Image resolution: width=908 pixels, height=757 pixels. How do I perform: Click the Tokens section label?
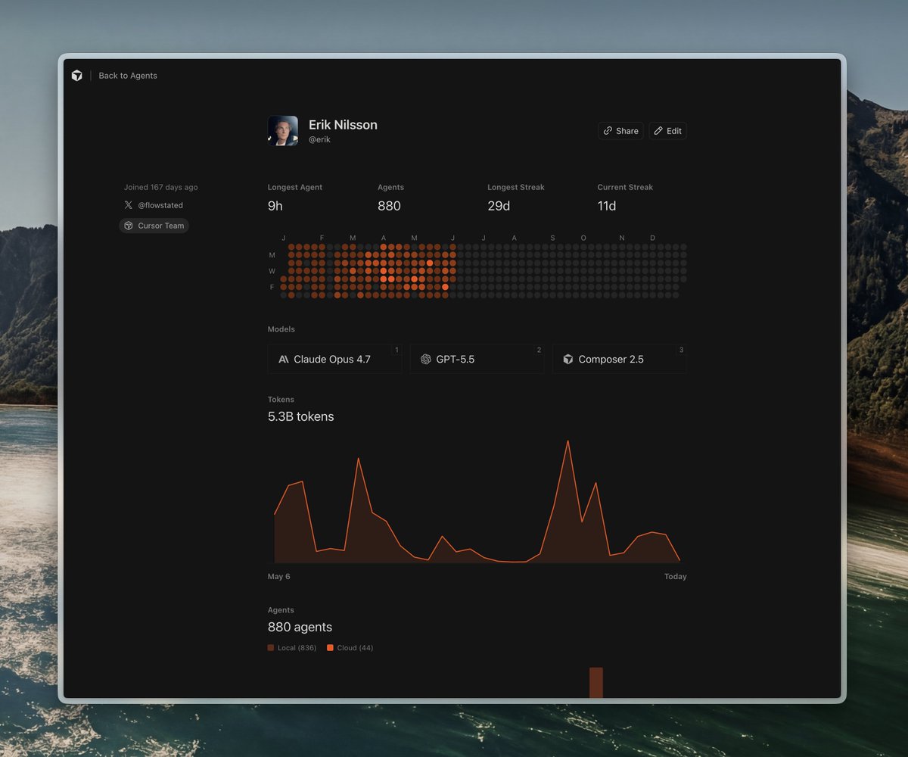pos(281,400)
